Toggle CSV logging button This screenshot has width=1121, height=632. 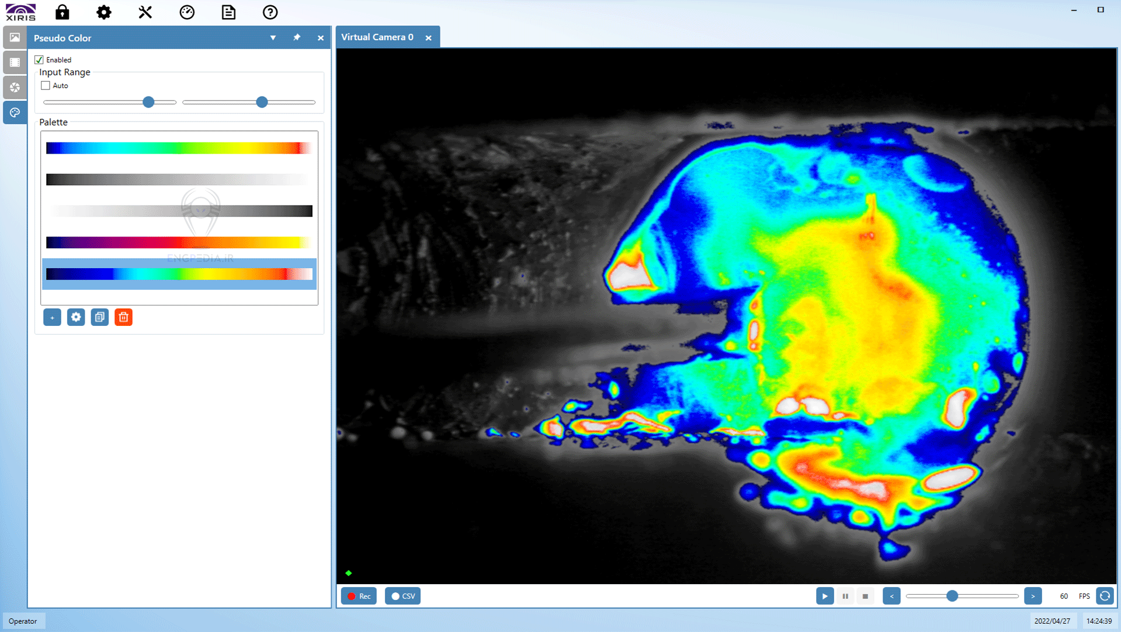[x=402, y=596]
